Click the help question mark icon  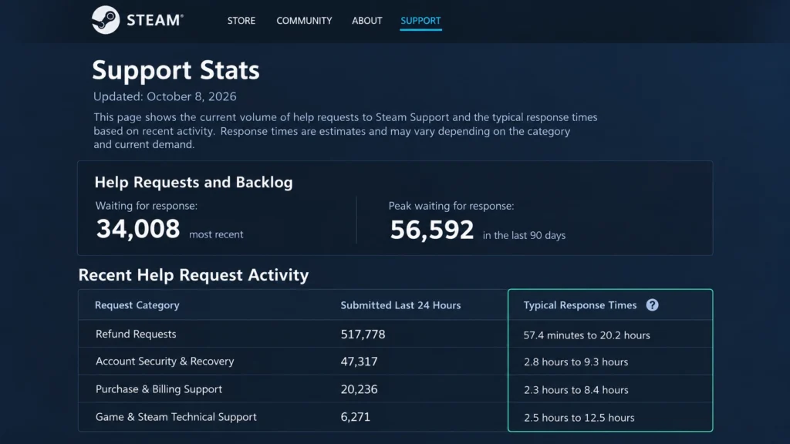pos(652,305)
